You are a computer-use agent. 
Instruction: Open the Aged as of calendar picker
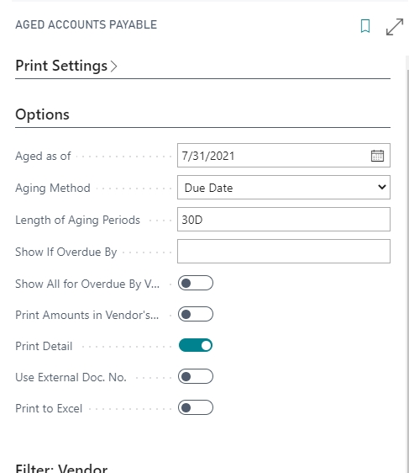[x=377, y=156]
